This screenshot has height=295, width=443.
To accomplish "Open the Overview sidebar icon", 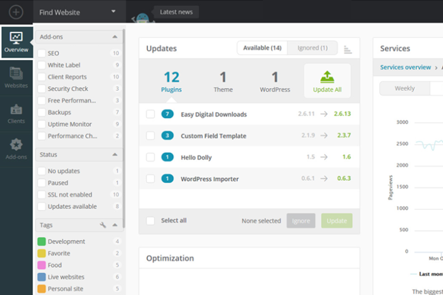I will tap(16, 42).
